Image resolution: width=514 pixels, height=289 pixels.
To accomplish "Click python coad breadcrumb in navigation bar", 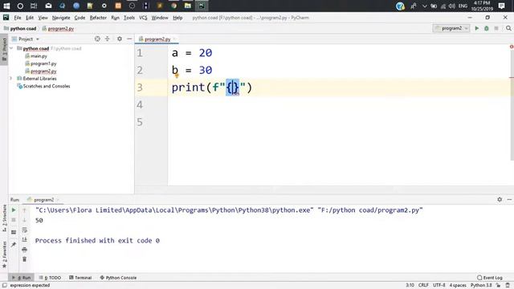I will point(20,29).
